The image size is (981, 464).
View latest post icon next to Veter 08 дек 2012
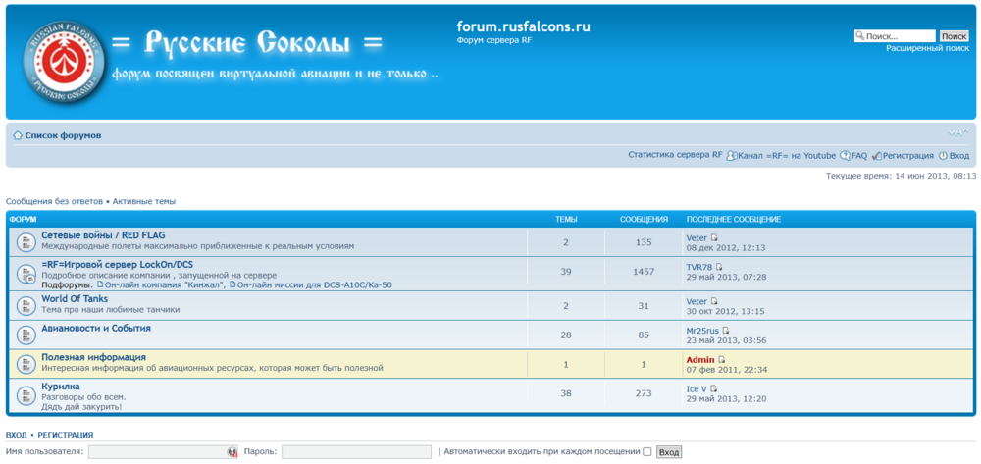coord(714,237)
